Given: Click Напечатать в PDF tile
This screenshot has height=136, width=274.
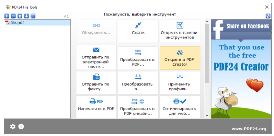Looking at the screenshot, I should [96, 107].
